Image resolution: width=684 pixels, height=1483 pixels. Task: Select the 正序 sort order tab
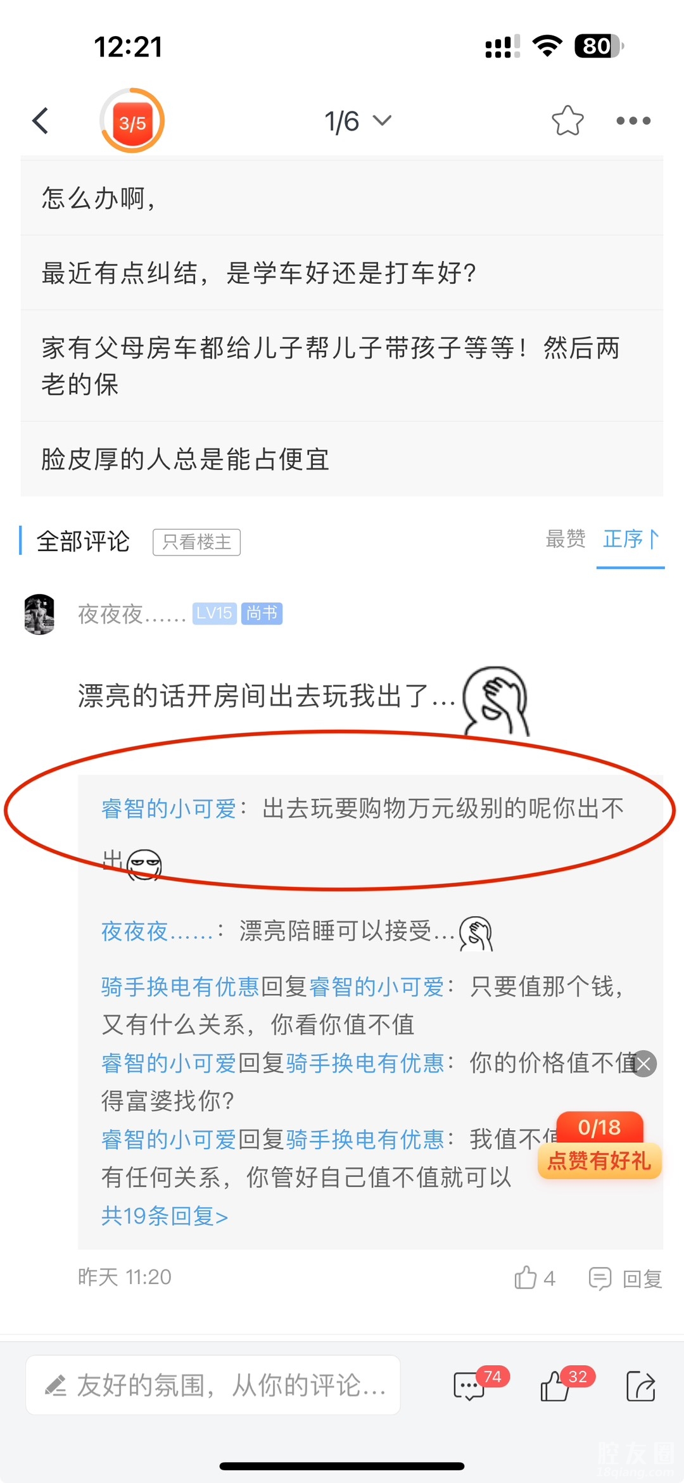pyautogui.click(x=631, y=539)
